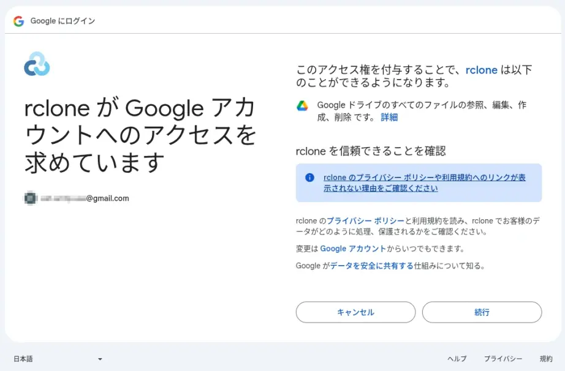Click the 続行 button
The image size is (565, 371).
(x=482, y=312)
